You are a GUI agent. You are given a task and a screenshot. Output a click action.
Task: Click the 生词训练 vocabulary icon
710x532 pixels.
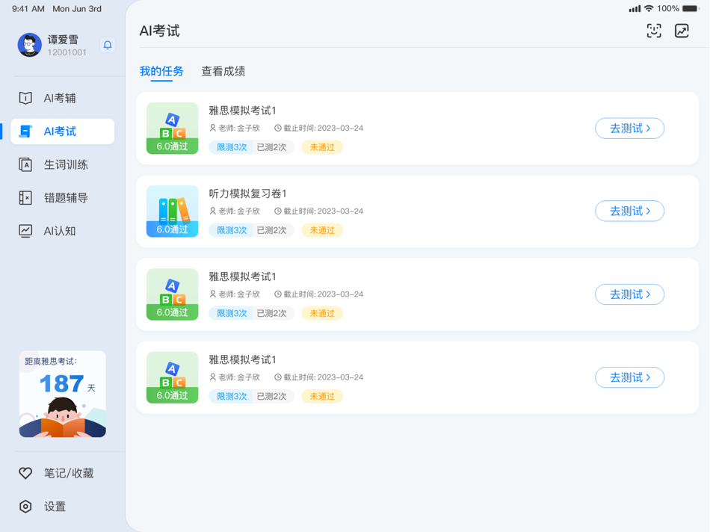25,164
